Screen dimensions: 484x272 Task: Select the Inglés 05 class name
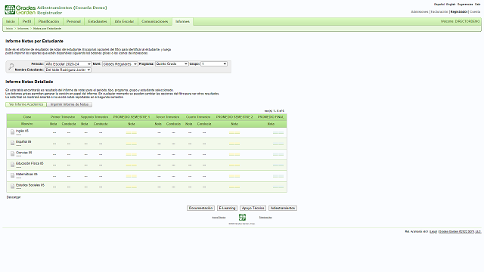(x=22, y=131)
